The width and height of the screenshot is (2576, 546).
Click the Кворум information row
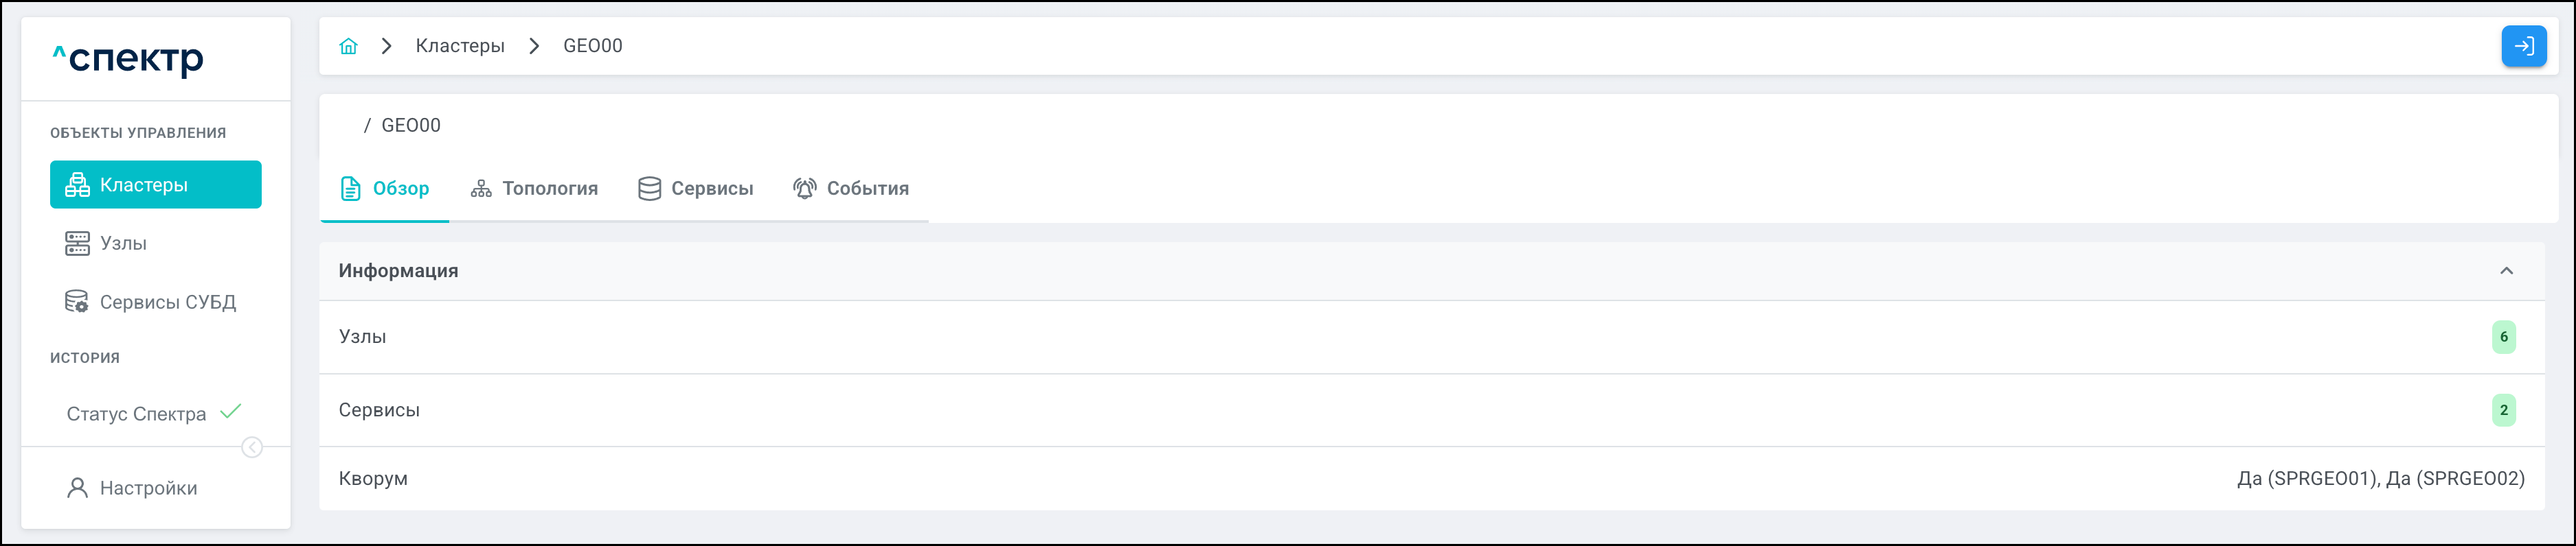1430,479
